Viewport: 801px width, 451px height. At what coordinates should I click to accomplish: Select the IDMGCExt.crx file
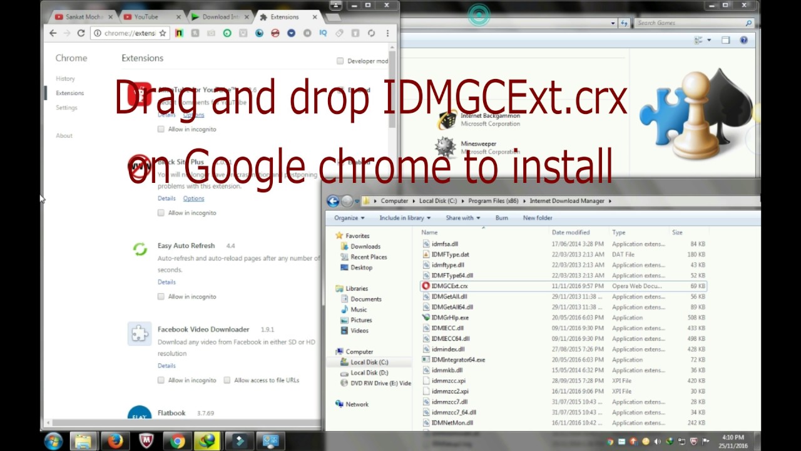click(563, 286)
